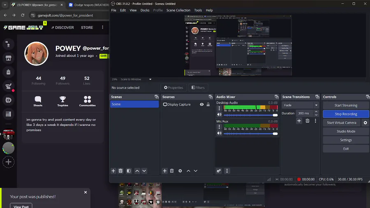Viewport: 370px width, 208px height.
Task: Add community plus icon in Game Jolt sidebar
Action: pyautogui.click(x=8, y=162)
